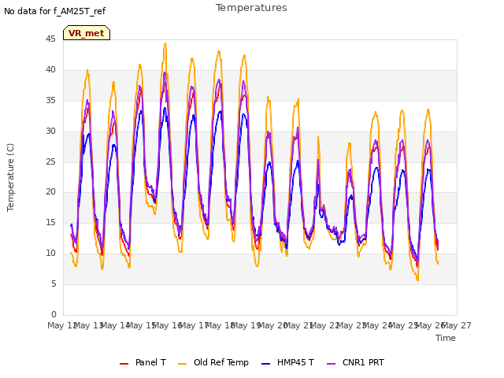Viewport: 504px width, 378px height.
Task: Click the May 13 x-axis label
Action: tap(90, 325)
